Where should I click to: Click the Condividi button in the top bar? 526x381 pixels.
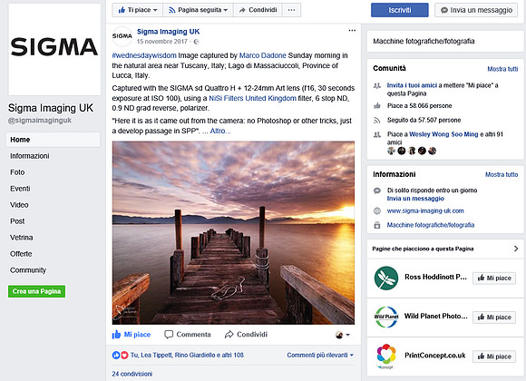tap(258, 10)
